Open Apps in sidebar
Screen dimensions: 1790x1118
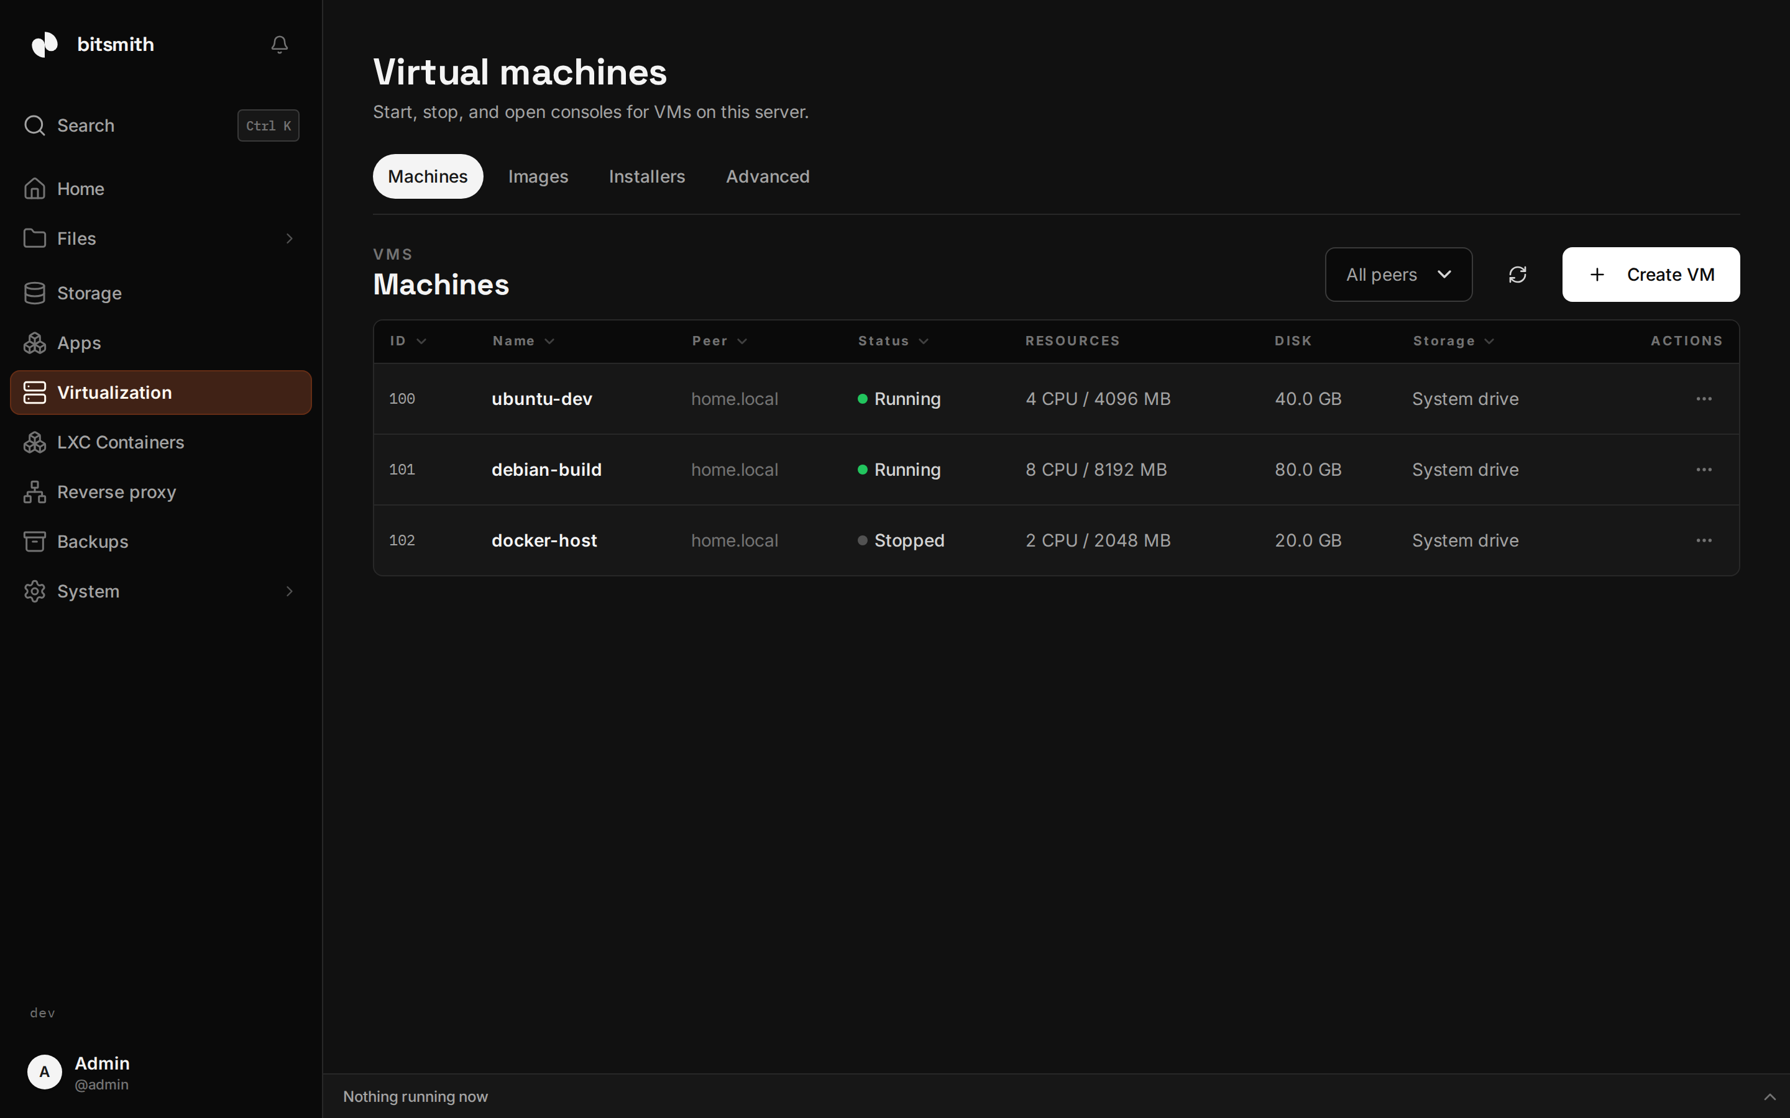tap(160, 343)
